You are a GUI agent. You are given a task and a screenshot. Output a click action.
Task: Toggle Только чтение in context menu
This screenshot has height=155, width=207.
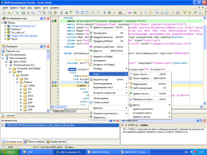[x=108, y=103]
